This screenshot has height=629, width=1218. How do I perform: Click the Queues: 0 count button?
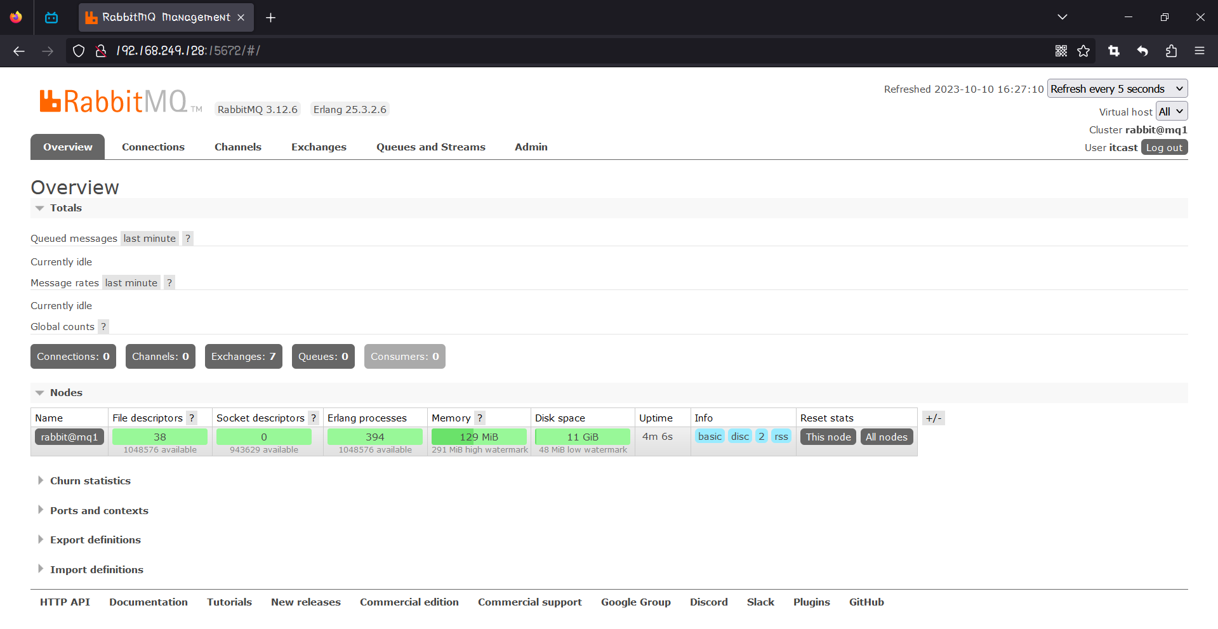(x=323, y=357)
